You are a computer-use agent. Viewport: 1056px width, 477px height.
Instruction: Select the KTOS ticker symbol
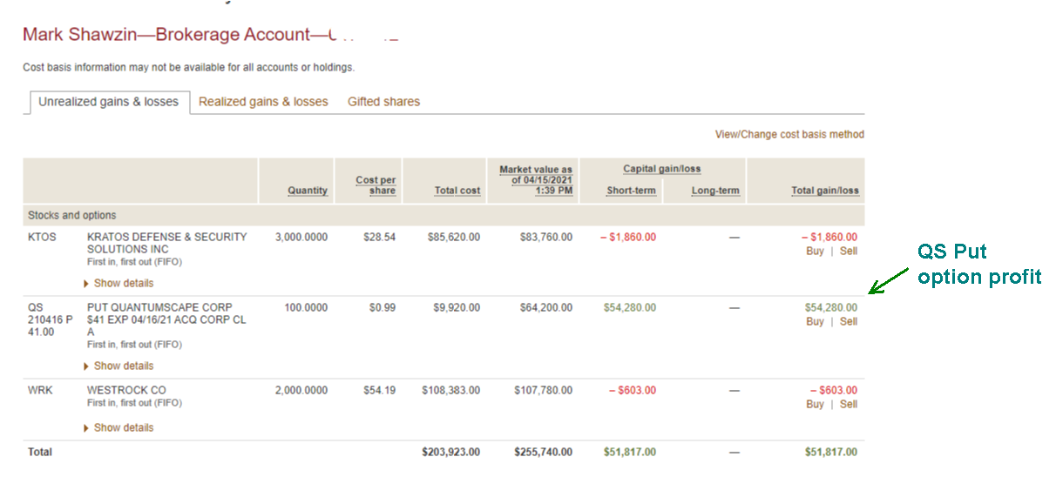42,237
